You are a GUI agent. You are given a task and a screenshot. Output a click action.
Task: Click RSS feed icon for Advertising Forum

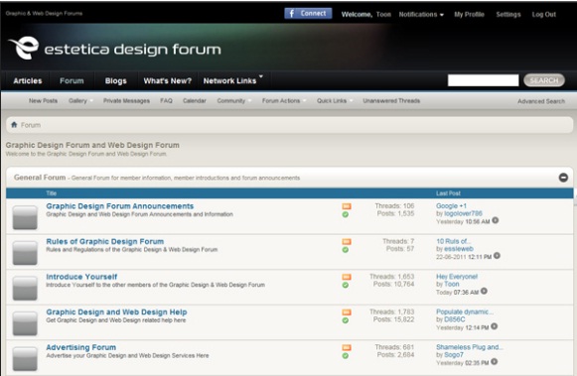click(x=347, y=347)
